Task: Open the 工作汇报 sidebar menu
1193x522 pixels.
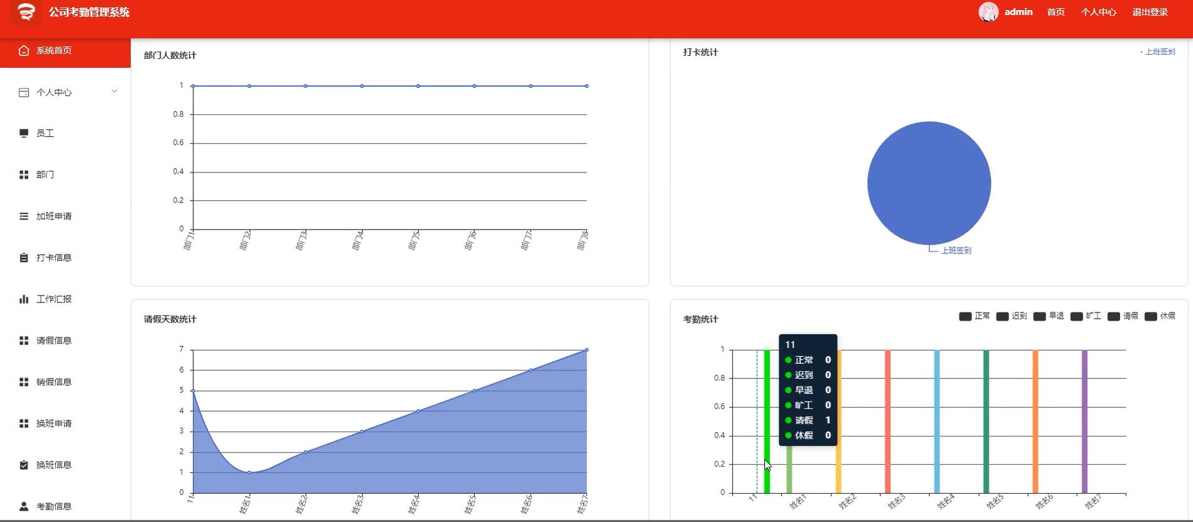Action: point(65,299)
